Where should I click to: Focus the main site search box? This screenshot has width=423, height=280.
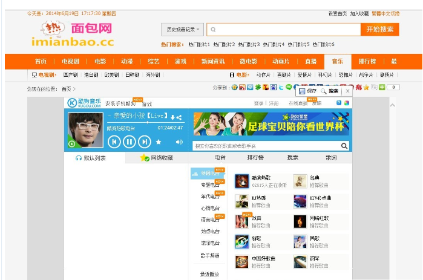pyautogui.click(x=284, y=30)
